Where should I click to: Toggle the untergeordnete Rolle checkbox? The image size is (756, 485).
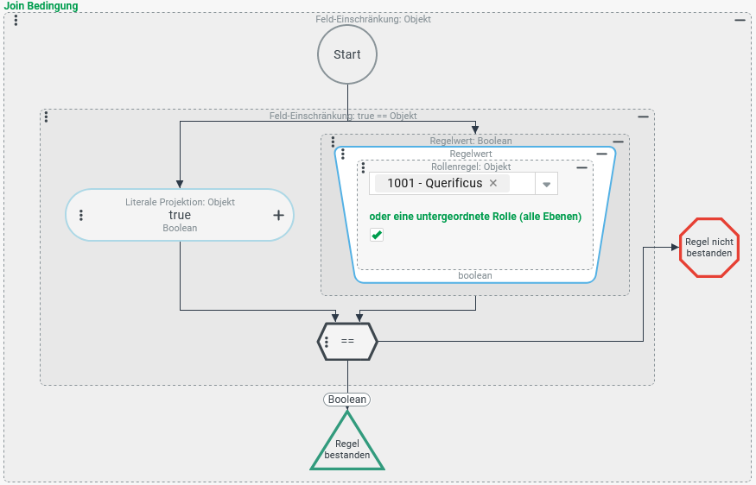click(x=377, y=235)
